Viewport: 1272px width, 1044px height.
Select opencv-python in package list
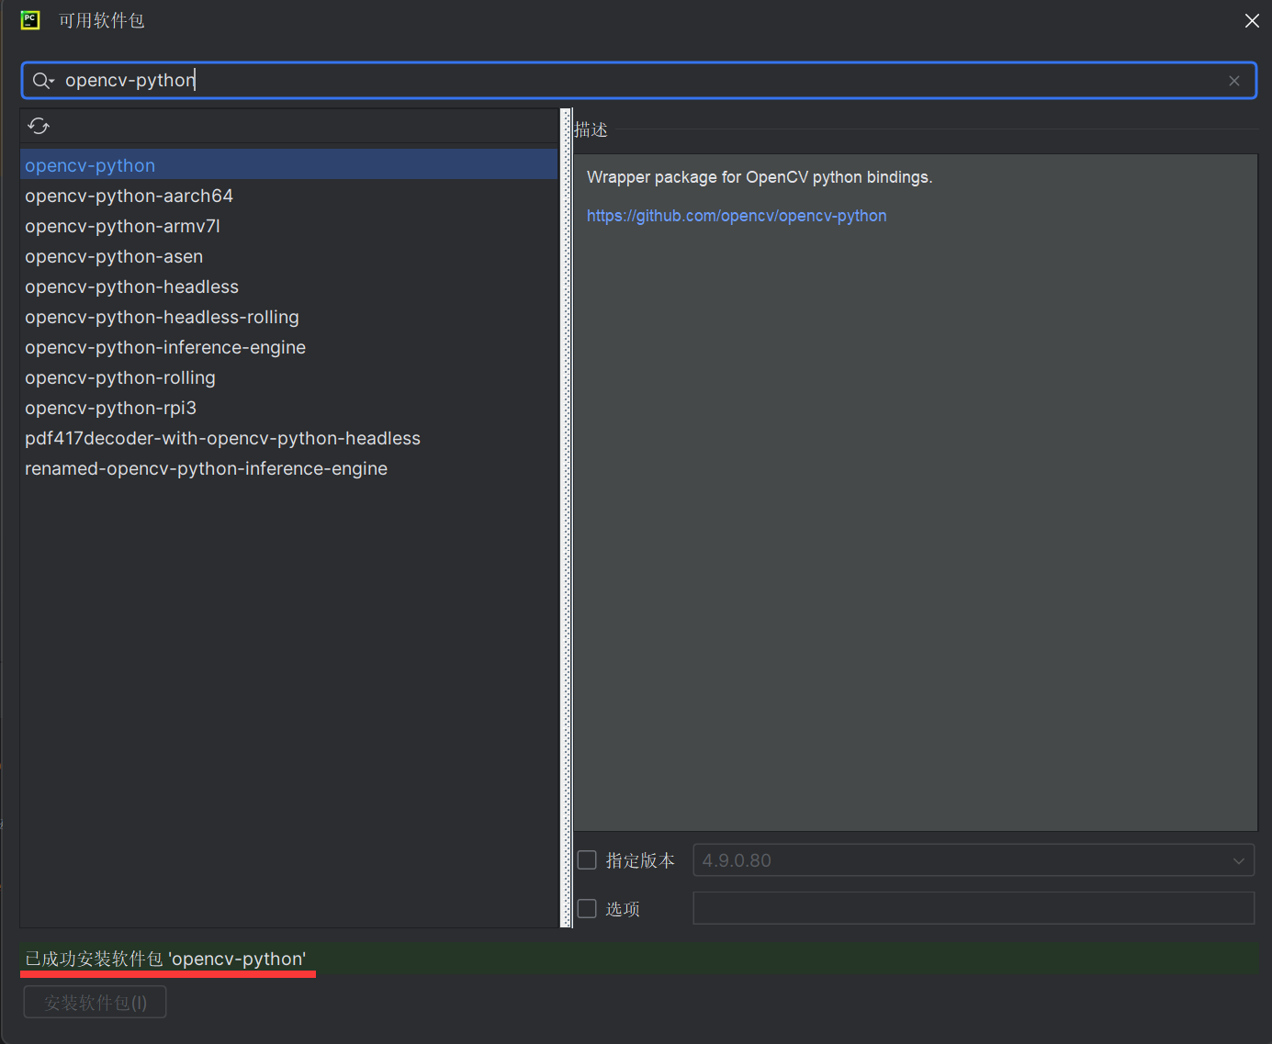90,165
